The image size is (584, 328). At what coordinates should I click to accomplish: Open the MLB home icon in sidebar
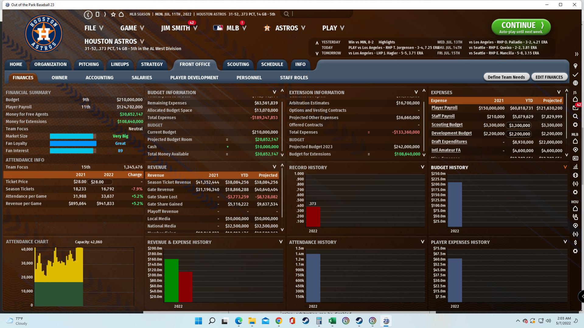(575, 141)
